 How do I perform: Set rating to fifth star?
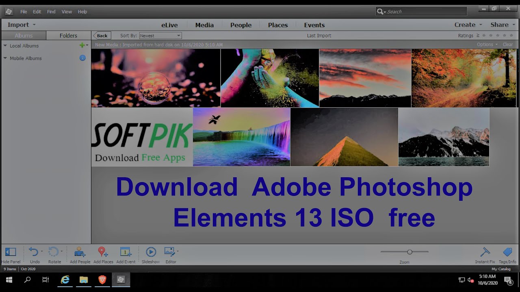(x=511, y=36)
